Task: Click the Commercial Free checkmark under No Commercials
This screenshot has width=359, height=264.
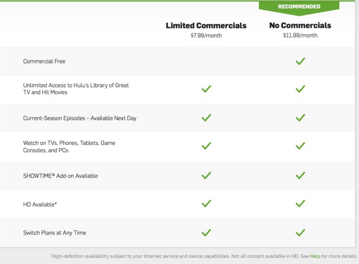Action: pyautogui.click(x=300, y=61)
